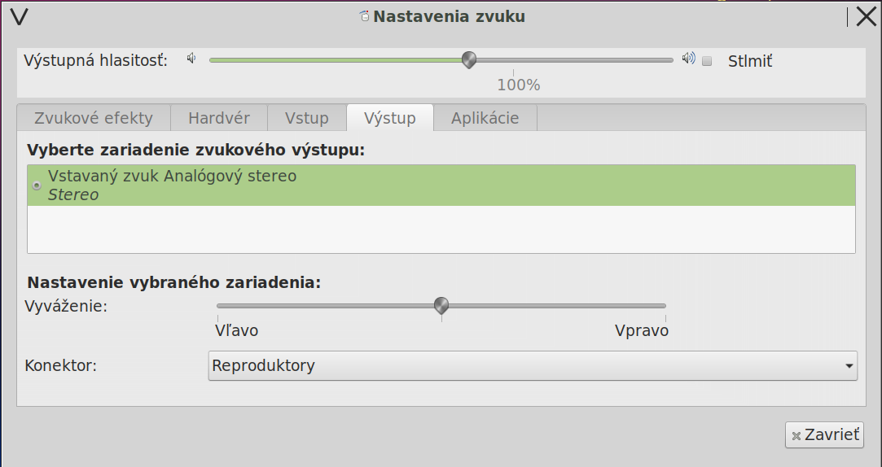This screenshot has width=882, height=467.
Task: Go to the Vstup tab
Action: pos(307,118)
